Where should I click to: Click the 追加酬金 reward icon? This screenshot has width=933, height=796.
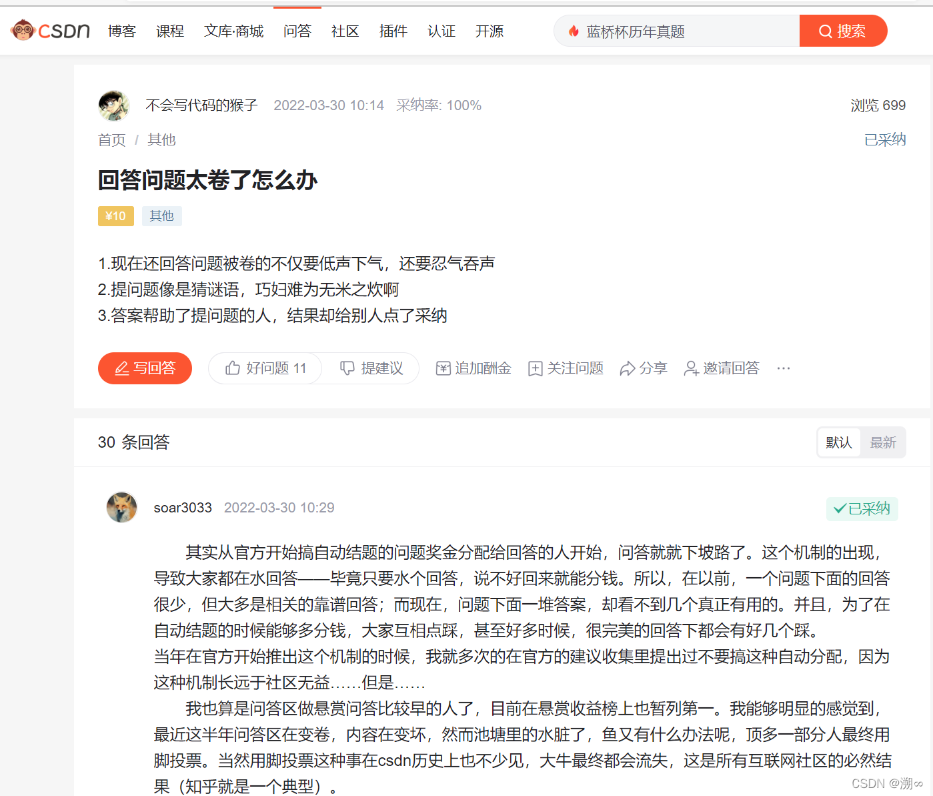pos(443,368)
